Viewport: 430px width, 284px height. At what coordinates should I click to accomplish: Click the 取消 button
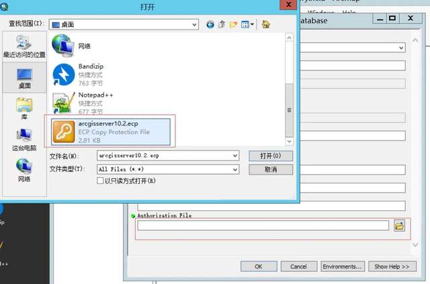271,169
